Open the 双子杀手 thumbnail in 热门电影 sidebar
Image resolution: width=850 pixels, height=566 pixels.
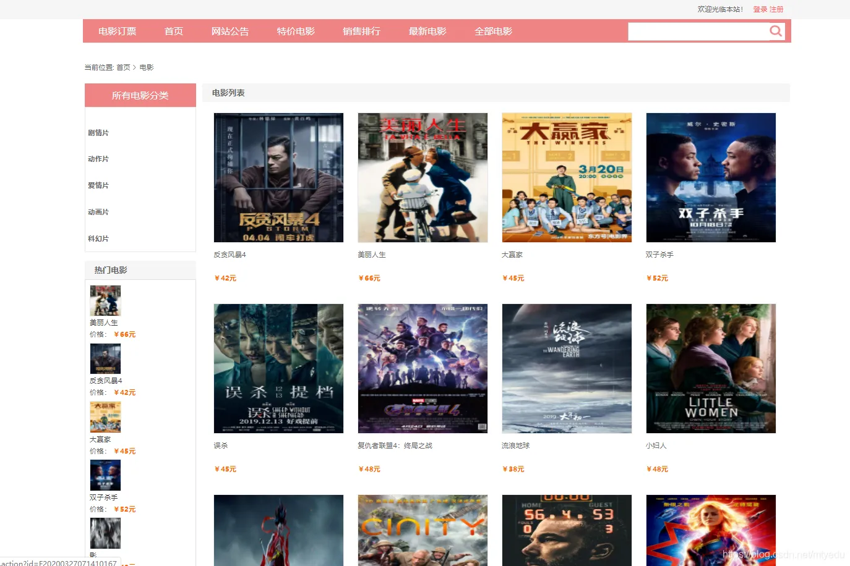coord(105,475)
